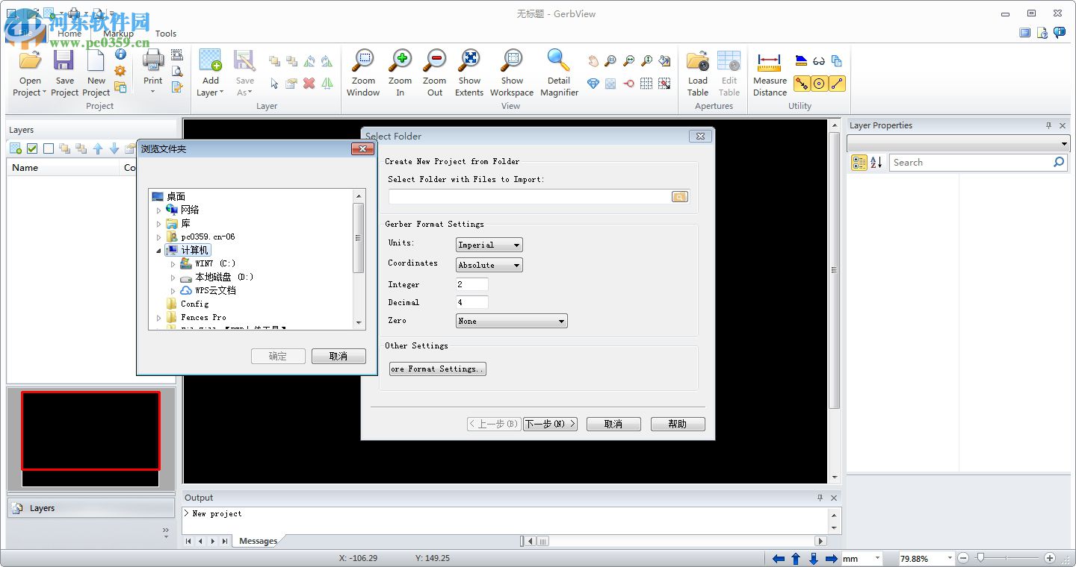
Task: Expand the WIN7 (C:) drive node
Action: [173, 264]
